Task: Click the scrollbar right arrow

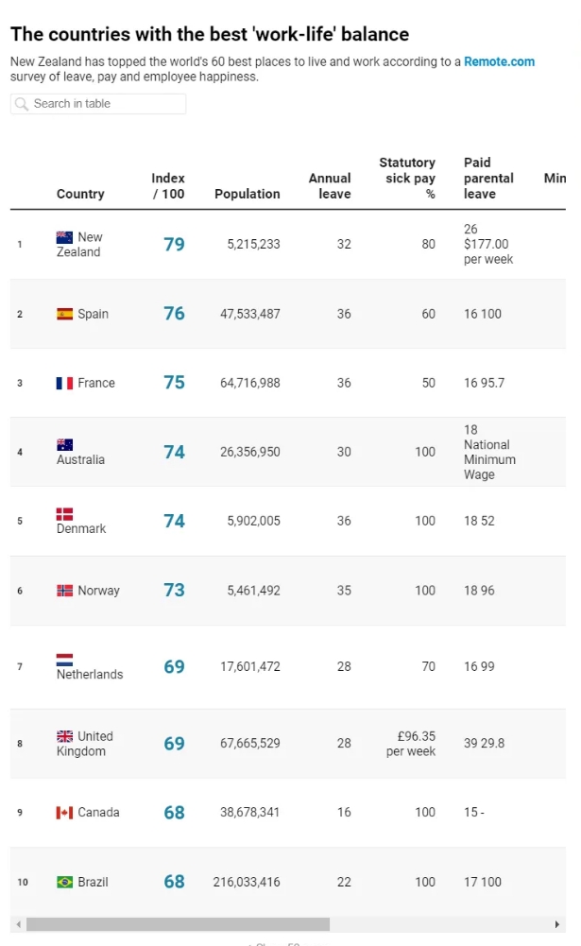Action: pos(556,924)
